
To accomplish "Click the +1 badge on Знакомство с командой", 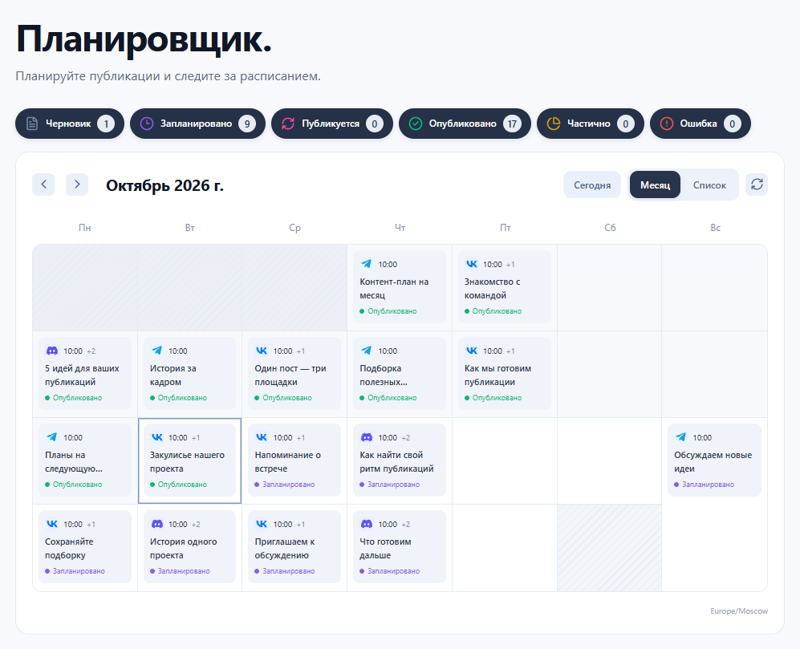I will coord(510,264).
